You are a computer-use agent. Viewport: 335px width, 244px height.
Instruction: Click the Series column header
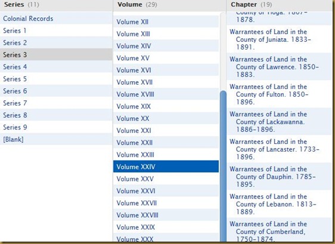point(57,5)
